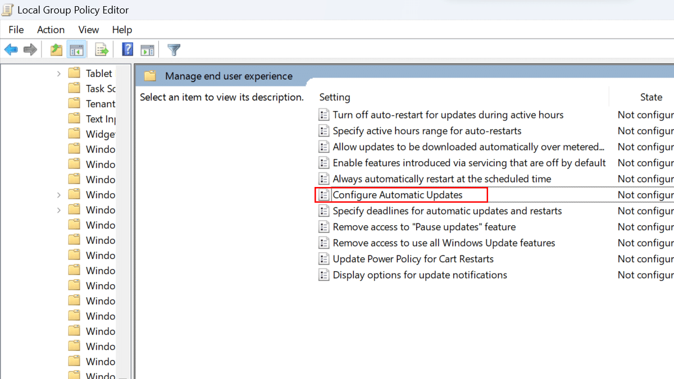Click the Forward arrow toolbar icon

(30, 49)
